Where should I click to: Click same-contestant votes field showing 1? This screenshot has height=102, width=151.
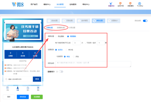[x=101, y=43]
